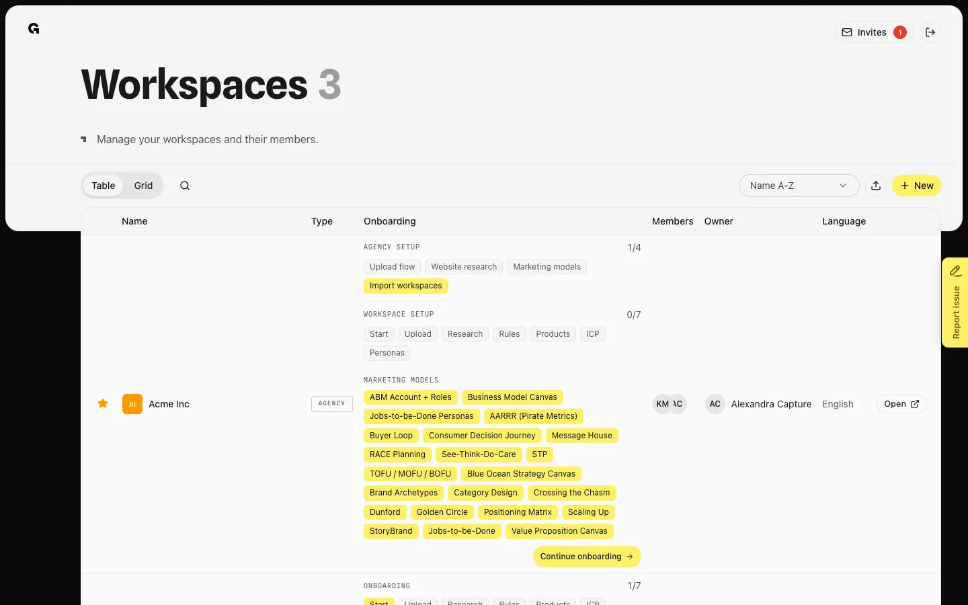Click the G logo icon

[34, 28]
